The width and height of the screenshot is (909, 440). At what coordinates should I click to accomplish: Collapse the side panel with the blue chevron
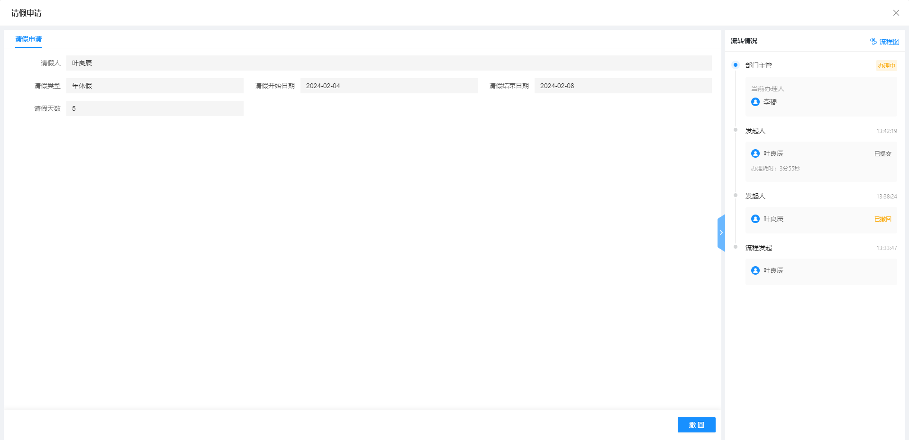pos(721,233)
